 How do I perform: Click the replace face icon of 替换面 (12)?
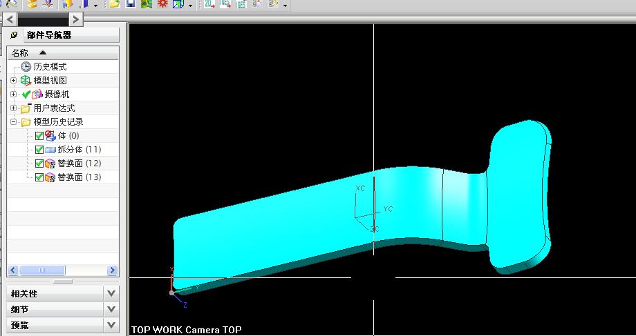click(x=50, y=164)
